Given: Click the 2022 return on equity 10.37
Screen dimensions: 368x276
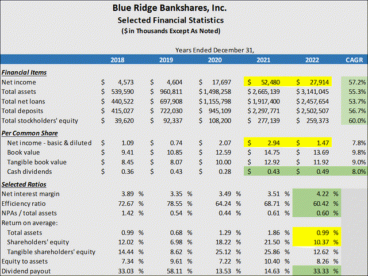Looking at the screenshot, I should point(321,242).
